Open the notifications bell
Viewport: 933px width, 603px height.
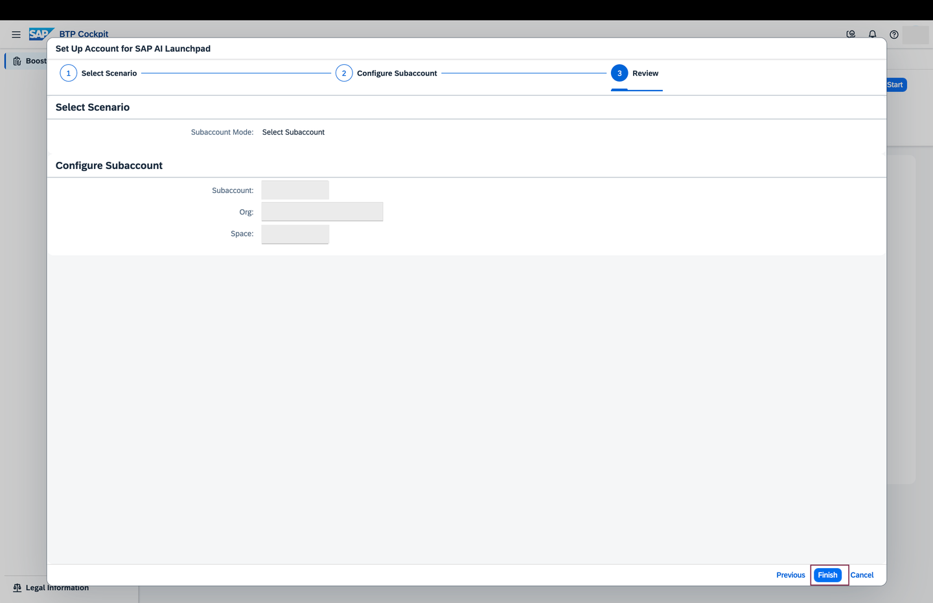click(873, 34)
